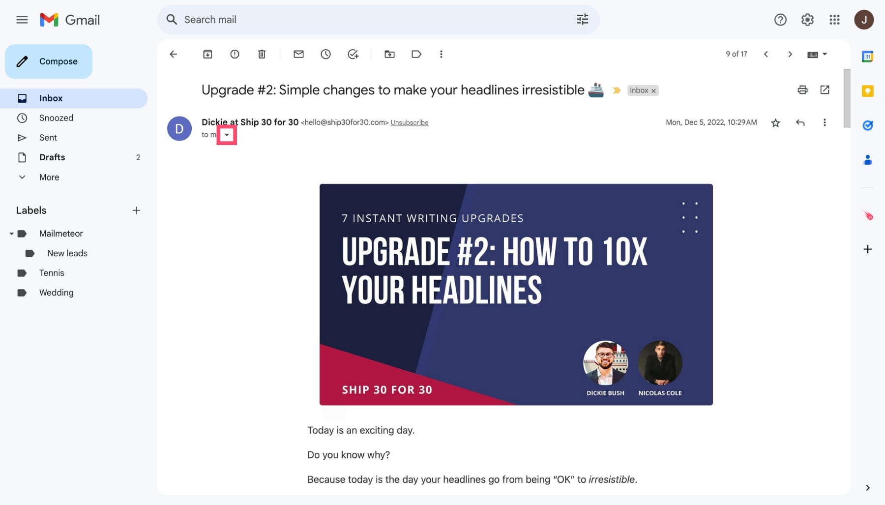Click the Labels tag icon in toolbar

click(416, 54)
